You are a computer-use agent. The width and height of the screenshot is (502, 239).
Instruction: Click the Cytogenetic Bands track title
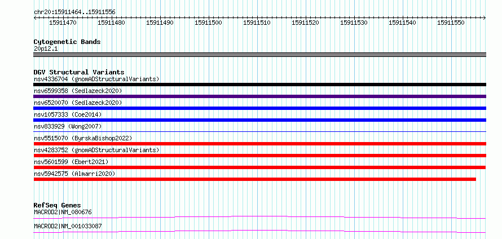67,42
